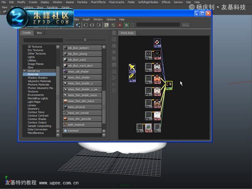Viewport: 252px width, 189px height.
Task: Click the input connections toolbar icon
Action: [86, 25]
